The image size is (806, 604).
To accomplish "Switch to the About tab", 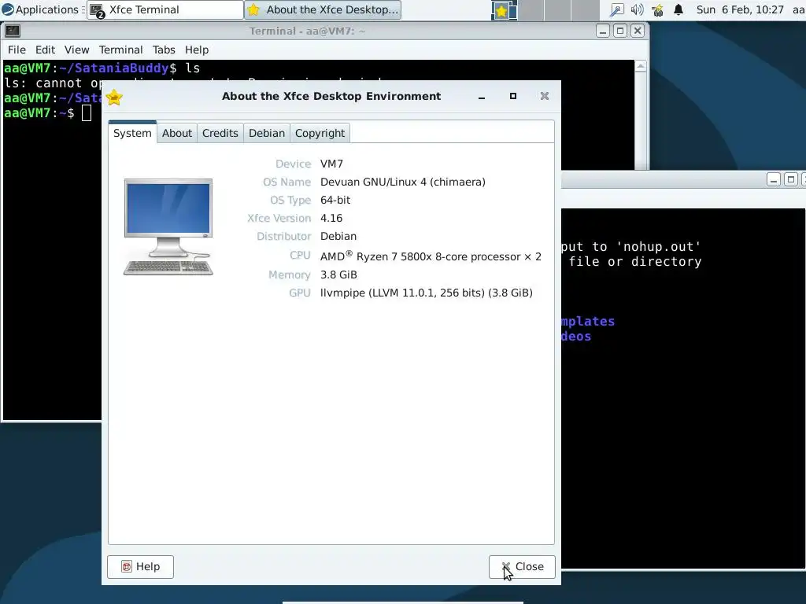I will coord(177,133).
